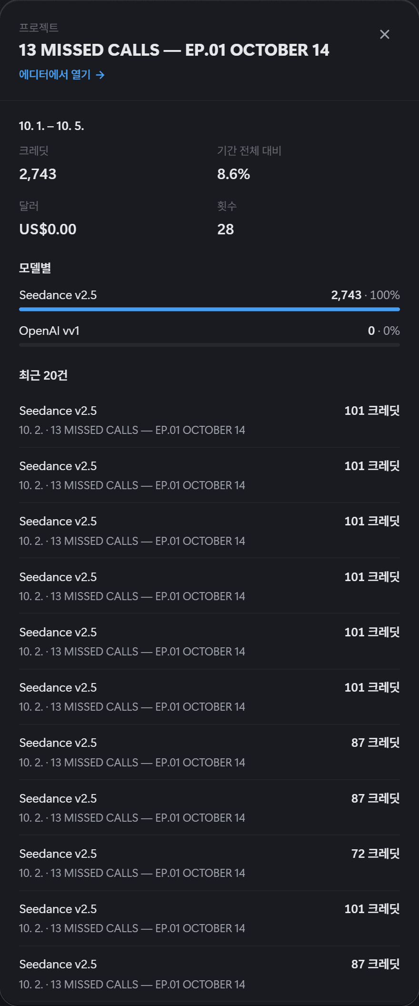Open the 72 크레딧 usage entry
The image size is (419, 1006).
click(x=209, y=863)
